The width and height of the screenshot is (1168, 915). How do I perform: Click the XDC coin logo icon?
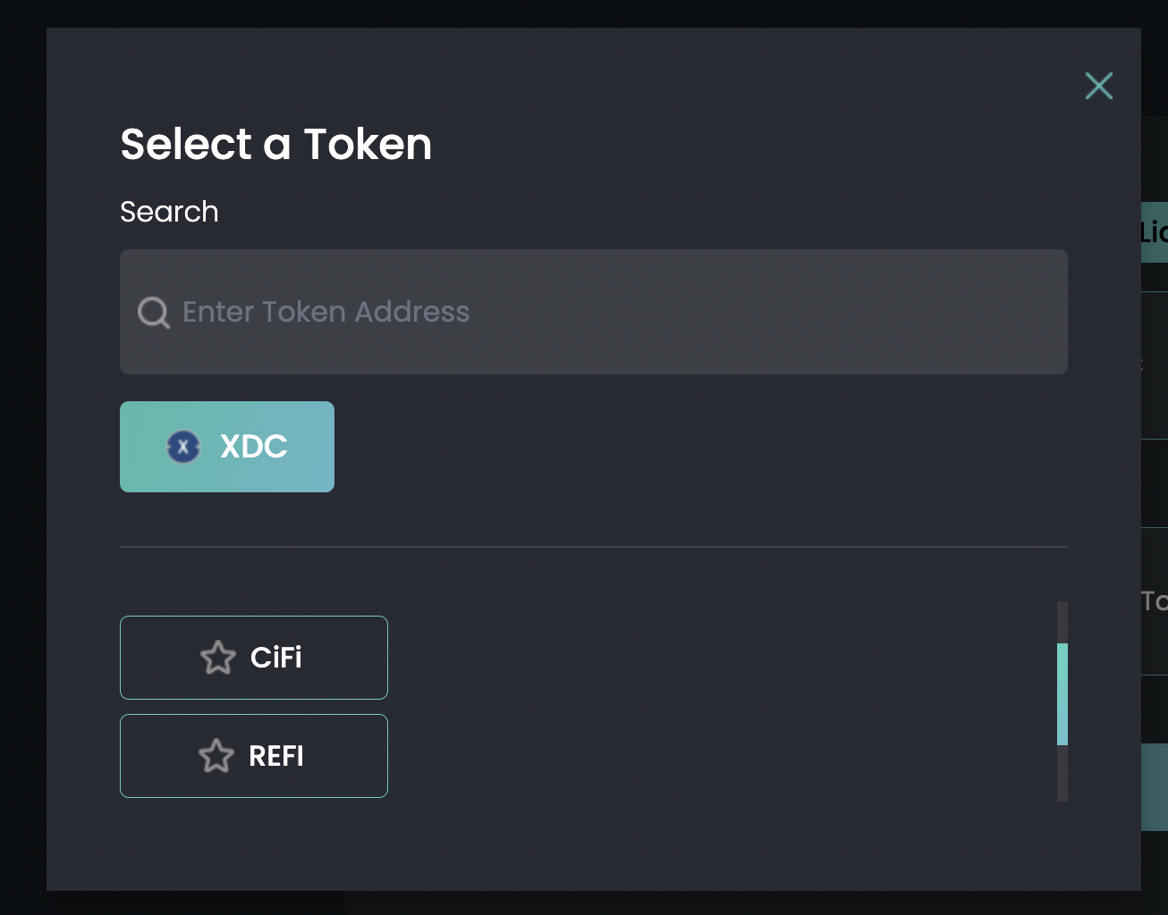183,447
